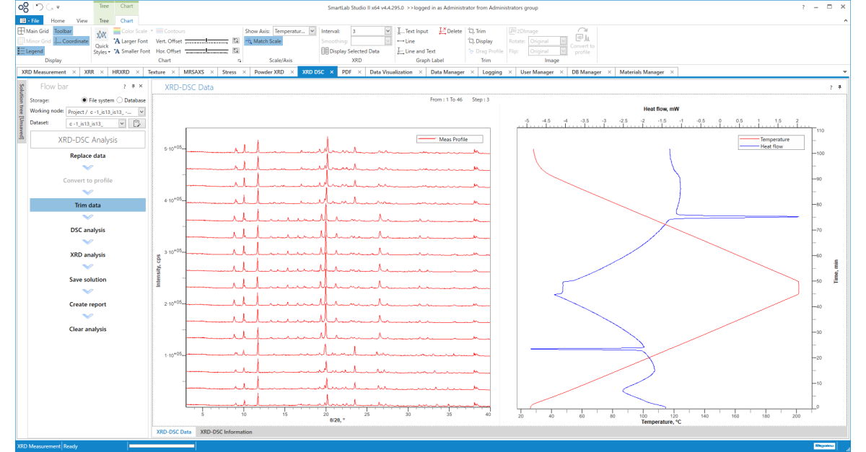
Task: Click Display Selected Data icon
Action: pos(325,51)
